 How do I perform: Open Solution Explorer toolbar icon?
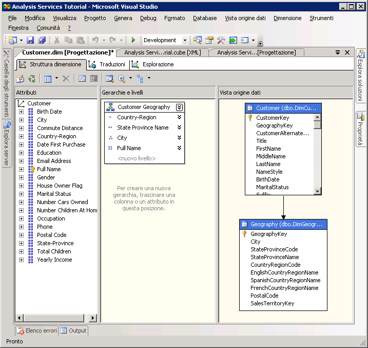pyautogui.click(x=198, y=40)
